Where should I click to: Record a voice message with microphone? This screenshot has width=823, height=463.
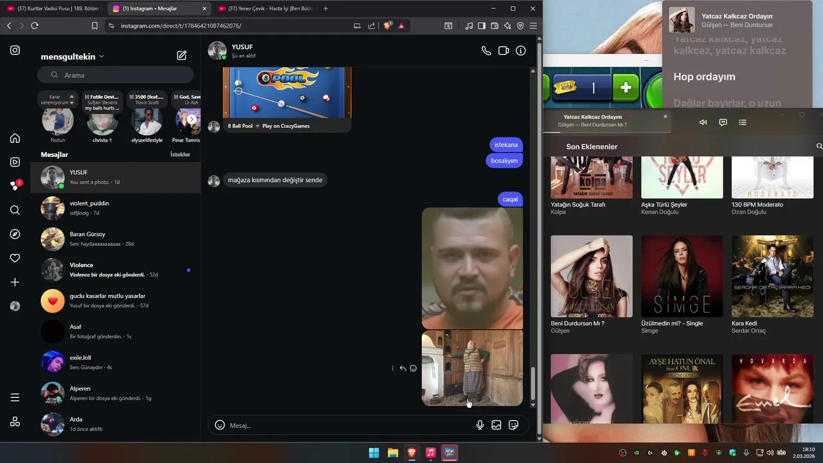coord(480,425)
